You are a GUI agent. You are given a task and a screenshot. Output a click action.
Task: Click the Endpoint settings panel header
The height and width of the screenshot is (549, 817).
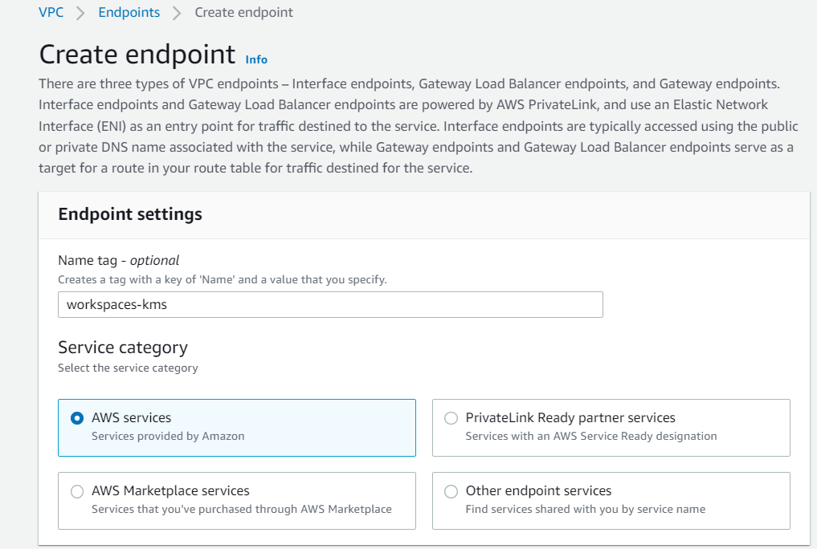[130, 214]
